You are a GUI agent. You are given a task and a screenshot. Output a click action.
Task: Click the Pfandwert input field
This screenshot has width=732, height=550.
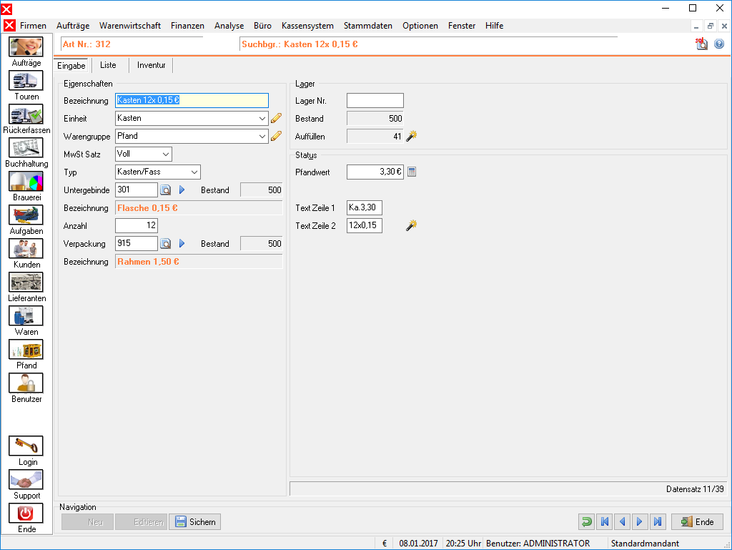pyautogui.click(x=375, y=172)
